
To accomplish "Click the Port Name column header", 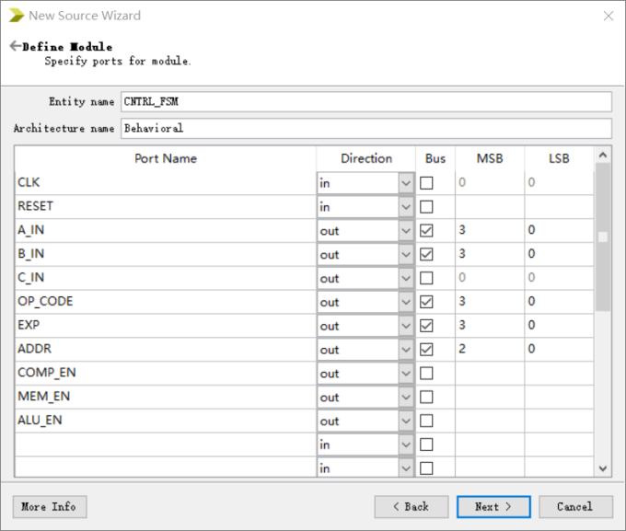I will tap(166, 158).
